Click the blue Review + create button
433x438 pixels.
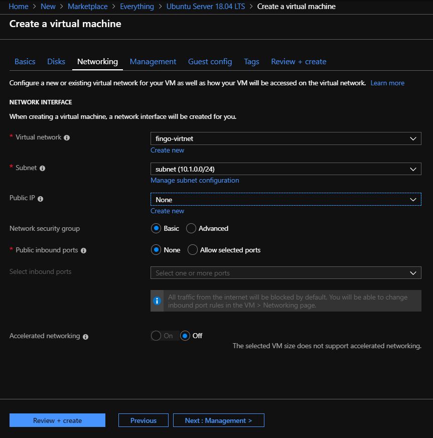pos(57,420)
